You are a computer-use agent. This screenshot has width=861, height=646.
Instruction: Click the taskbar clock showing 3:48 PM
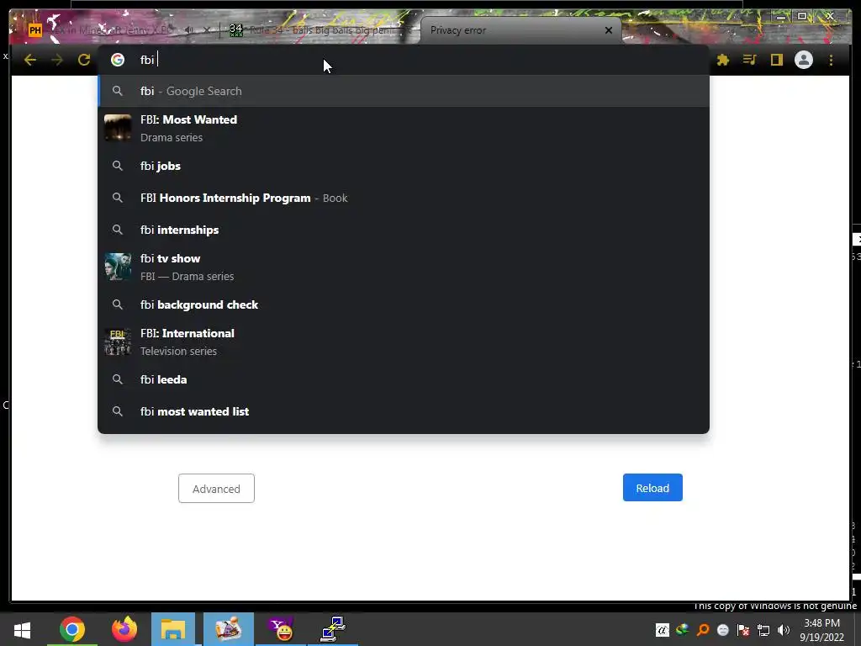pyautogui.click(x=821, y=630)
